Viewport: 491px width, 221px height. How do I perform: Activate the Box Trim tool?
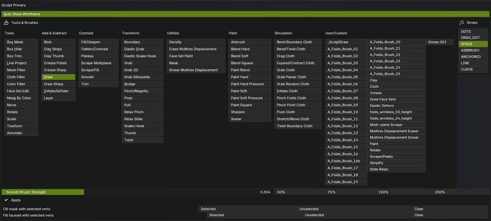21,56
